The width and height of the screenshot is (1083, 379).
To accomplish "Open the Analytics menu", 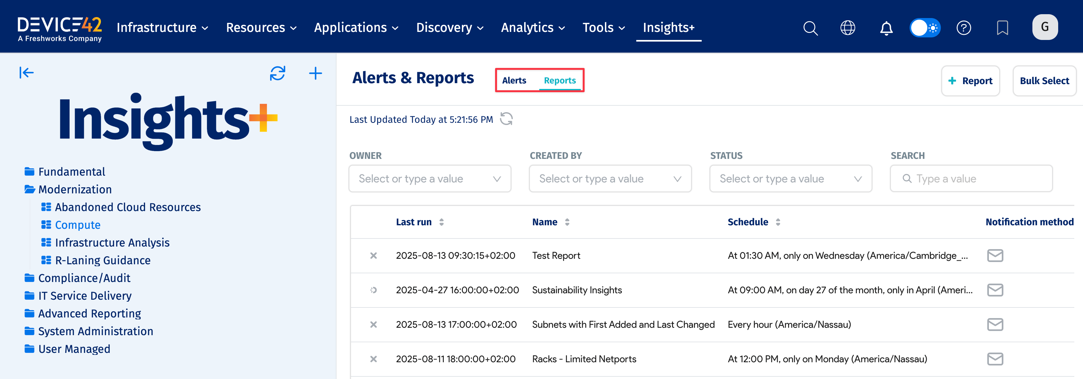I will point(532,27).
